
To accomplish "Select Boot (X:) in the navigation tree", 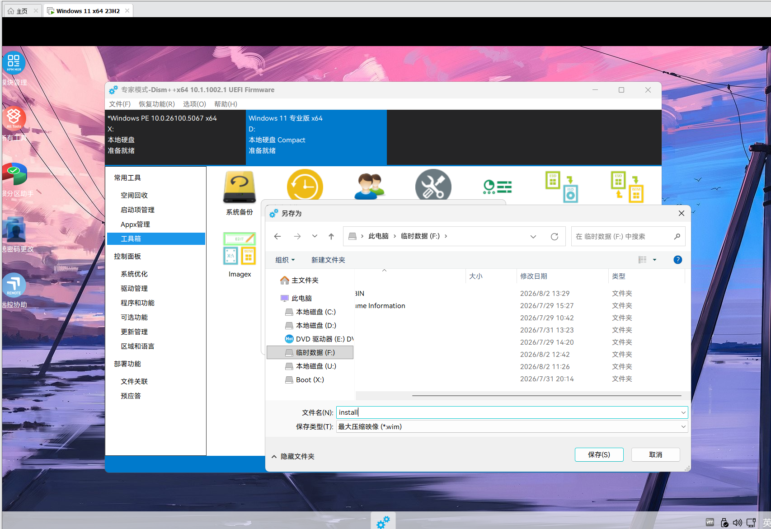I will tap(305, 380).
